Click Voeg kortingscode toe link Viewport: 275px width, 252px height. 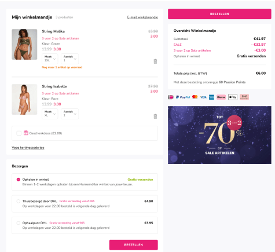tap(28, 148)
